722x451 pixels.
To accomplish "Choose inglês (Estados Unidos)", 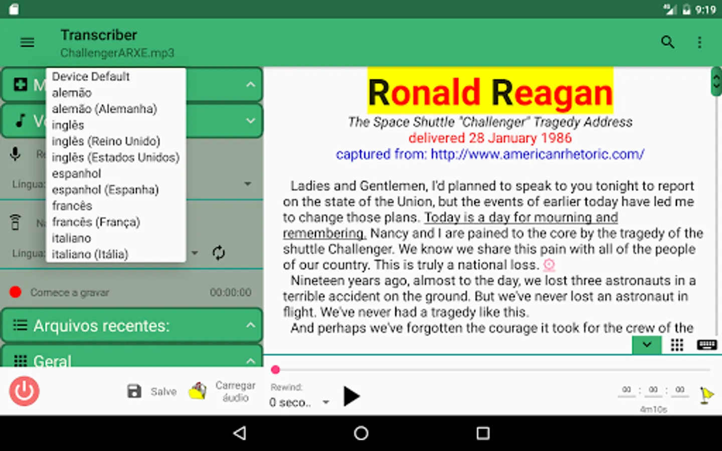I will pyautogui.click(x=116, y=157).
